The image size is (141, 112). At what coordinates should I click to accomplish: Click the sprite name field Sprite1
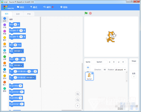[x=99, y=62]
